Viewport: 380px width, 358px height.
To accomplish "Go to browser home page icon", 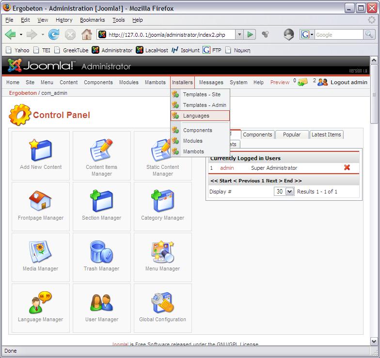I will coord(86,34).
